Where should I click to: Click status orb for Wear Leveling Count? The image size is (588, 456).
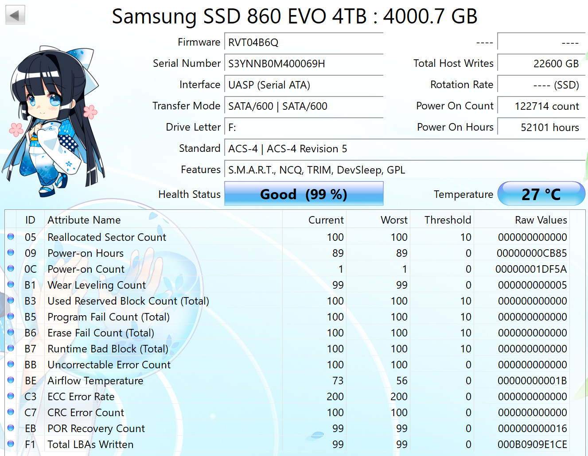pos(11,285)
